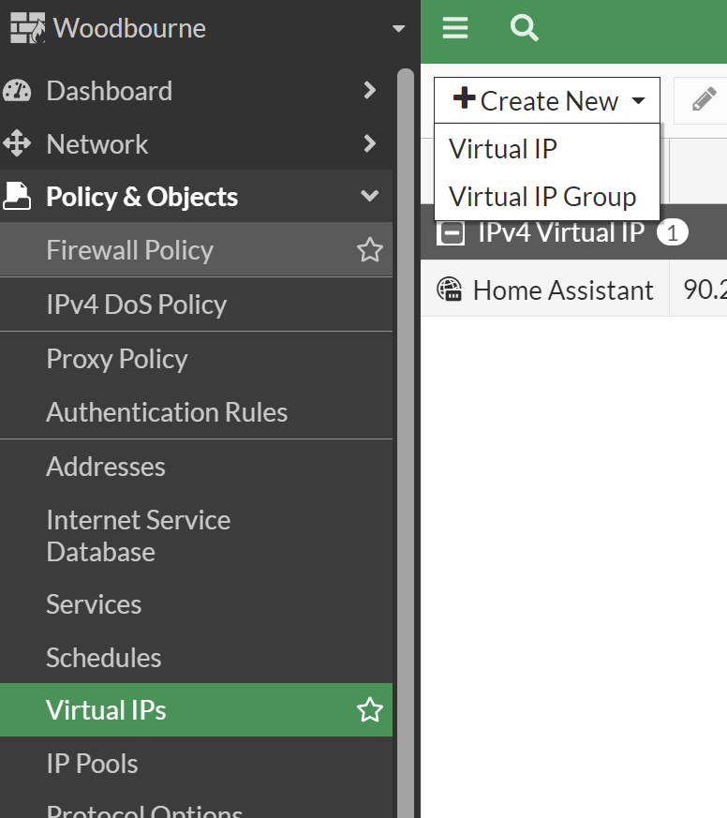
Task: Click the Fortinet logo beside Woodbourne
Action: [x=26, y=28]
